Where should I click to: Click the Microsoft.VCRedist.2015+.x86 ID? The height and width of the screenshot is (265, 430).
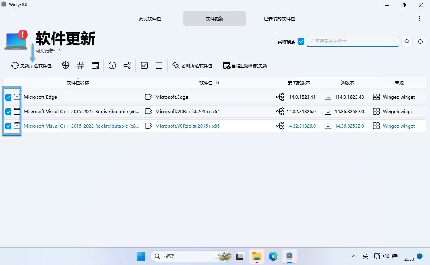(x=188, y=126)
